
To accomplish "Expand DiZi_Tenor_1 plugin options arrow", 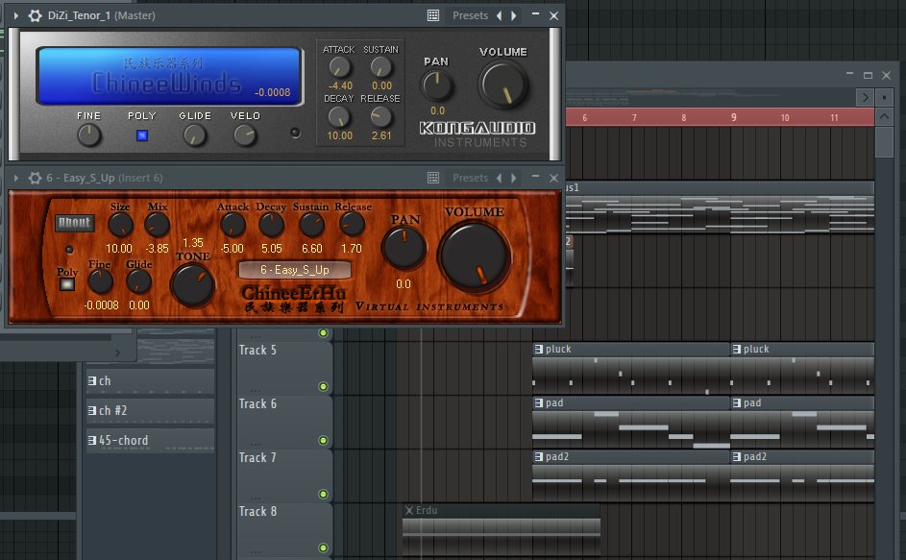I will pyautogui.click(x=15, y=15).
